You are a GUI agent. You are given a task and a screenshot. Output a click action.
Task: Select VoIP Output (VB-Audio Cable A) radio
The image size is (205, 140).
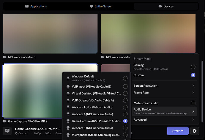pos(125,100)
